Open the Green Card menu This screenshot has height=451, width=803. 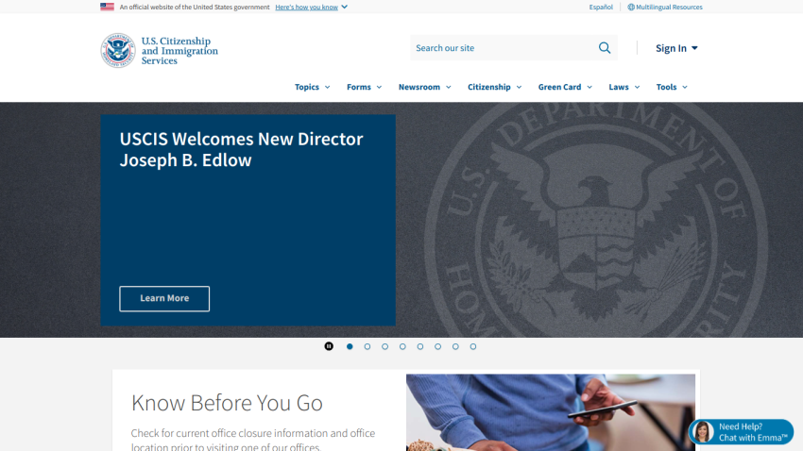[x=560, y=87]
